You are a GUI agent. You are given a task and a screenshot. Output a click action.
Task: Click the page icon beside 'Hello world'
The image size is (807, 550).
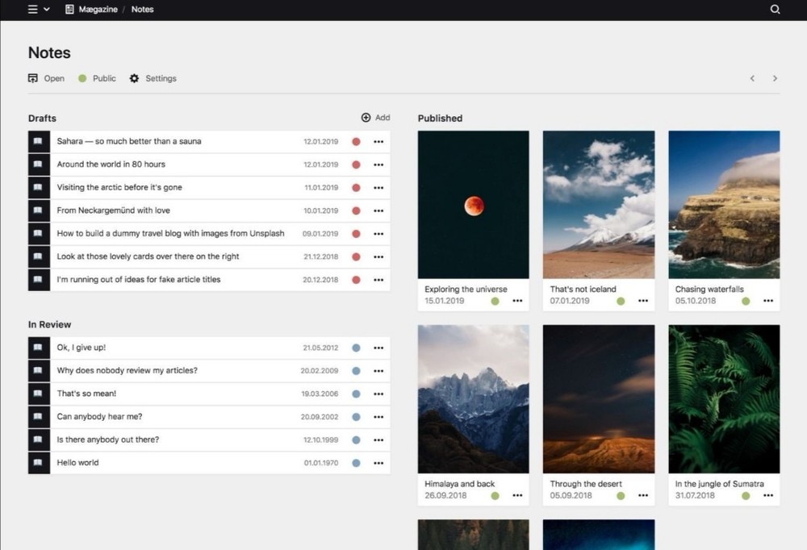[39, 463]
